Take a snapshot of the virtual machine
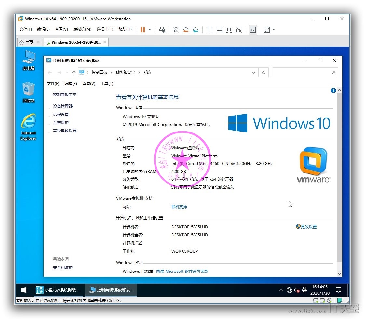365x319 pixels. [x=176, y=30]
